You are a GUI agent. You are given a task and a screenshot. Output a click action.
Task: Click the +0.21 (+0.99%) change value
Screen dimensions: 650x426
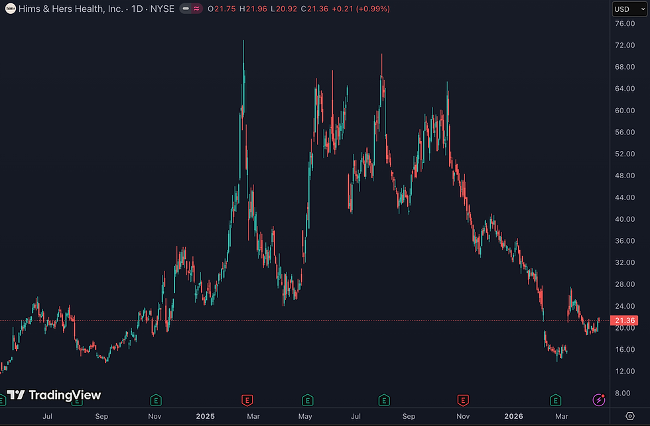click(x=361, y=9)
